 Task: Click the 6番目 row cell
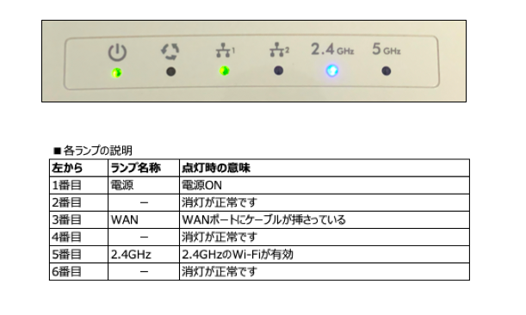coord(78,272)
